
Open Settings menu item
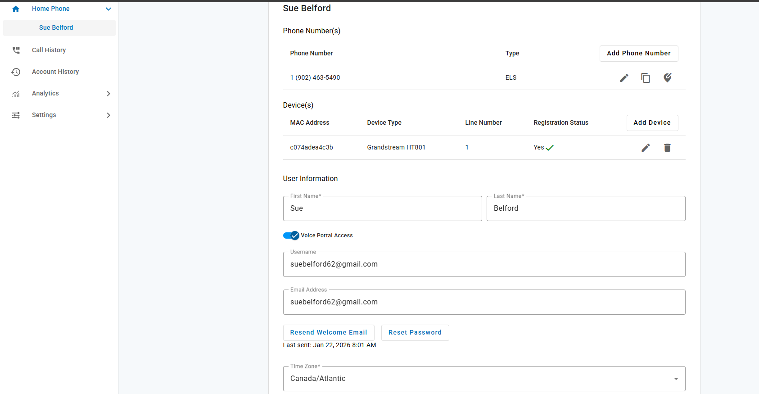coord(44,115)
